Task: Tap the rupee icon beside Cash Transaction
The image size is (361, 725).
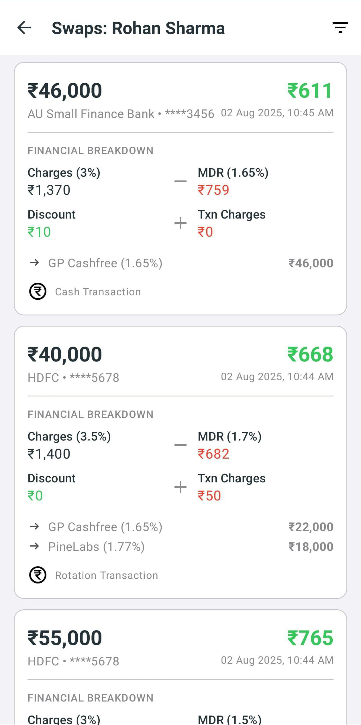Action: pyautogui.click(x=38, y=292)
